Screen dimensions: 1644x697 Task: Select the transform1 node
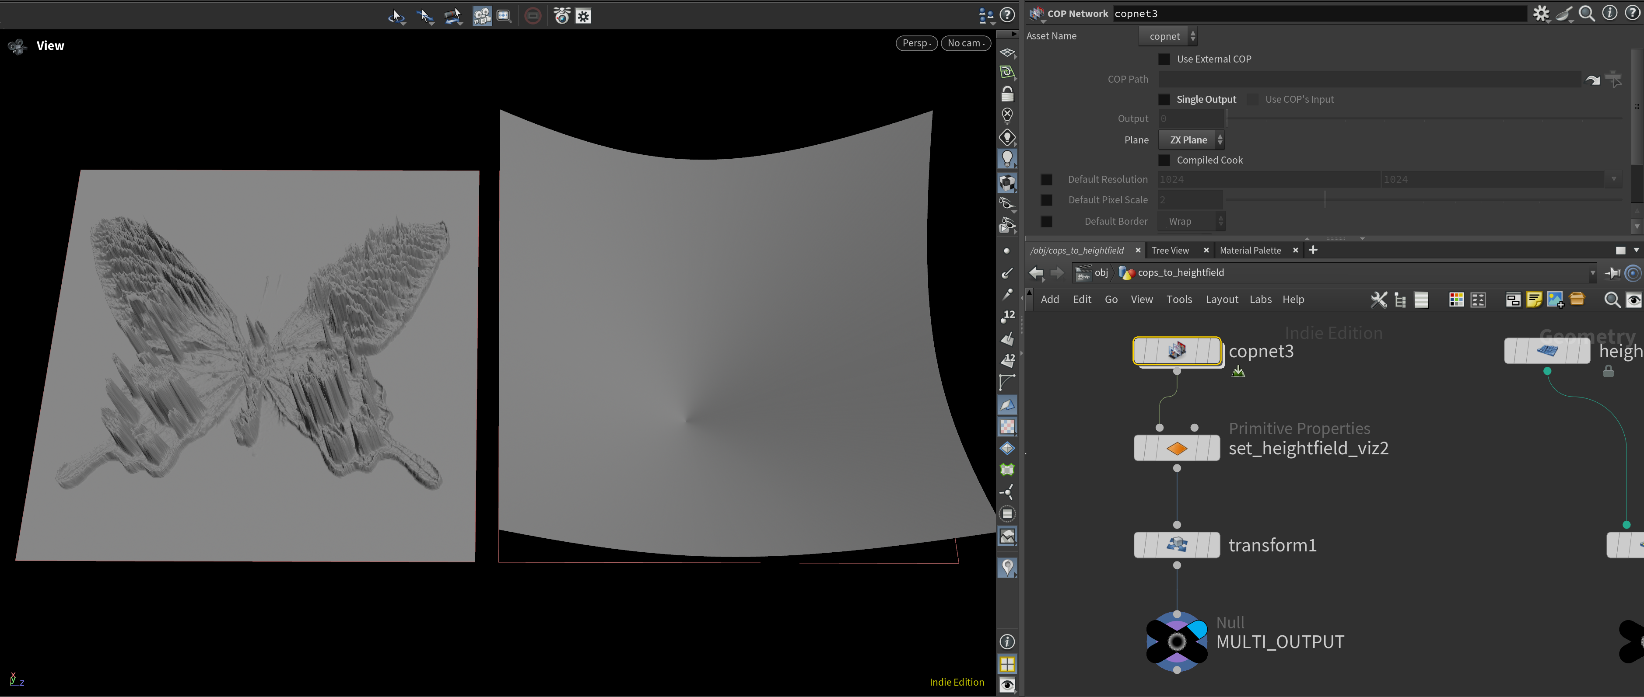(x=1177, y=544)
